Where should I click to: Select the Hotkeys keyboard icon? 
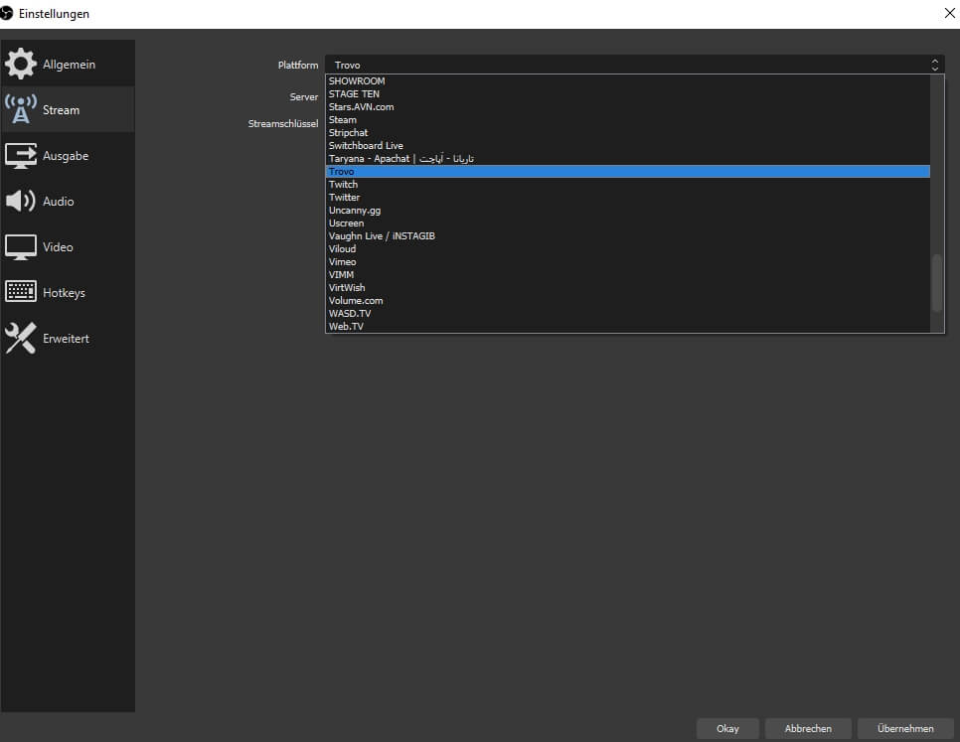click(20, 293)
